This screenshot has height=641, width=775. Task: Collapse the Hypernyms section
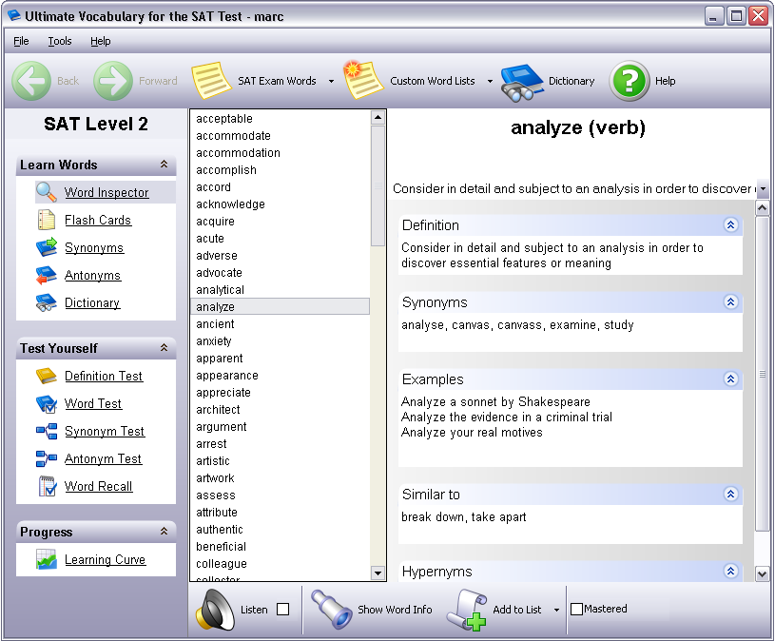pyautogui.click(x=731, y=572)
